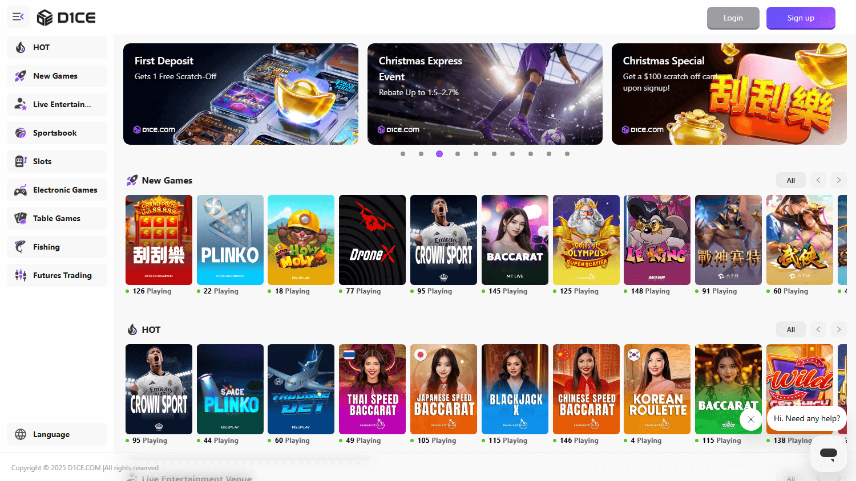856x481 pixels.
Task: Collapse the sidebar with the hamburger icon
Action: pyautogui.click(x=18, y=17)
